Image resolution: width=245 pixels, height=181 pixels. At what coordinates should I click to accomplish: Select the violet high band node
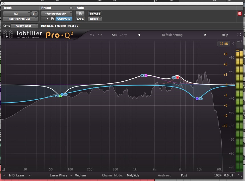point(197,98)
